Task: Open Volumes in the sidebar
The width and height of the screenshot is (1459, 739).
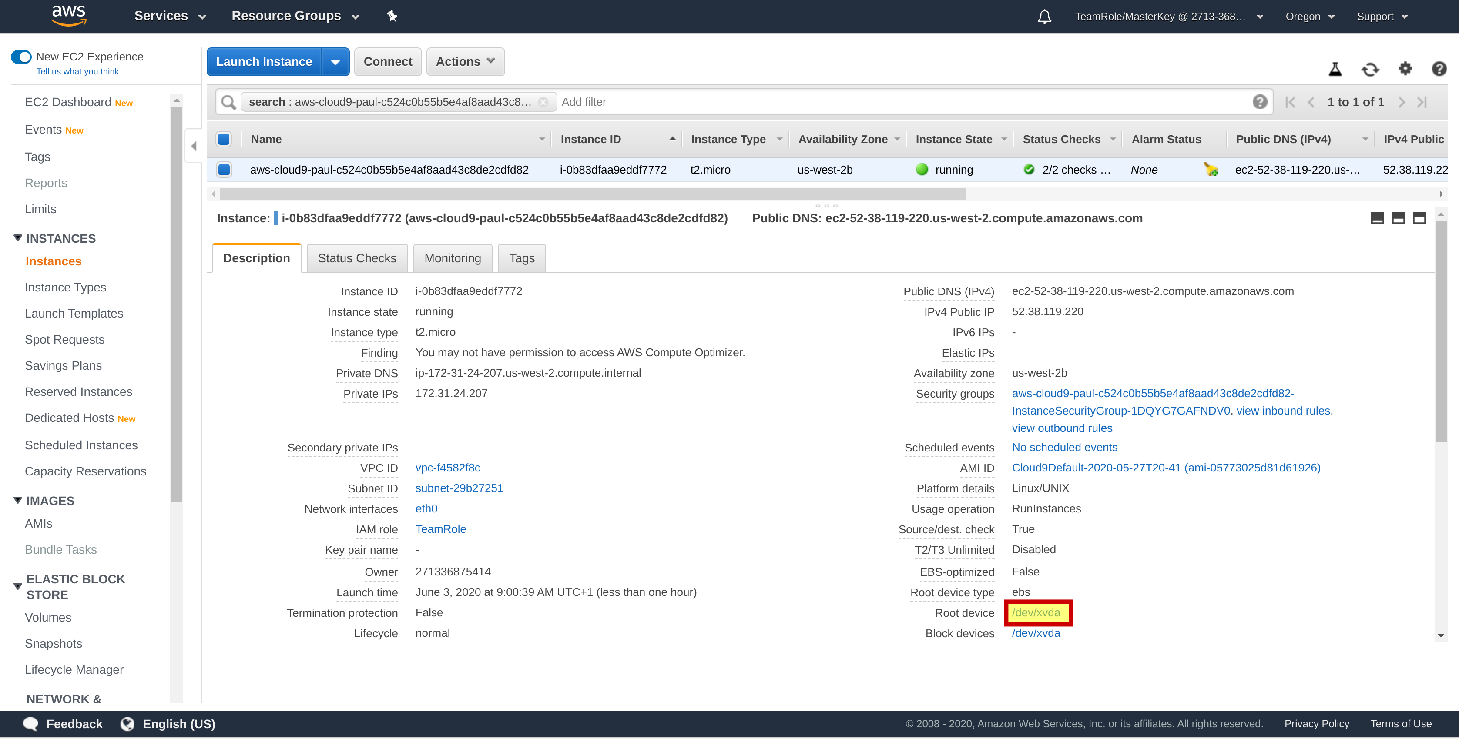Action: click(48, 617)
